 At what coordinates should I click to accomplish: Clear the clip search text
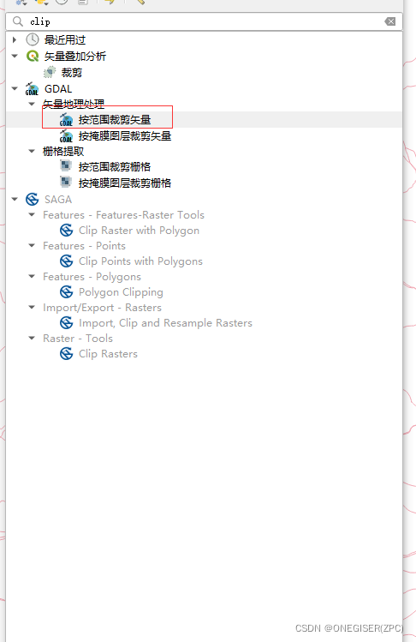[x=389, y=21]
